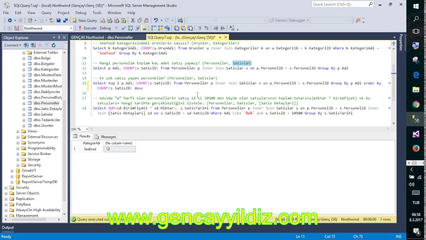Click the Navigate Backward icon
Image resolution: width=426 pixels, height=240 pixels.
coord(10,20)
